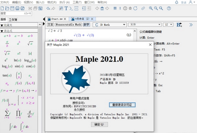Click the Execute entire worksheet icon
The width and height of the screenshot is (197, 133).
[115, 9]
